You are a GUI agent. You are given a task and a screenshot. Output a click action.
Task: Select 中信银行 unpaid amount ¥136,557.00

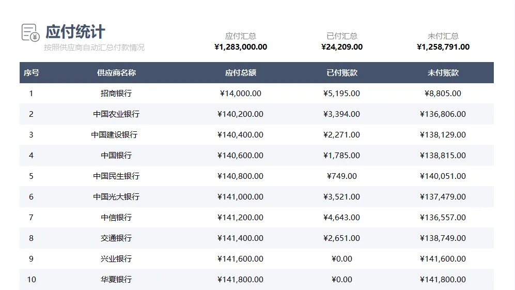(x=443, y=218)
